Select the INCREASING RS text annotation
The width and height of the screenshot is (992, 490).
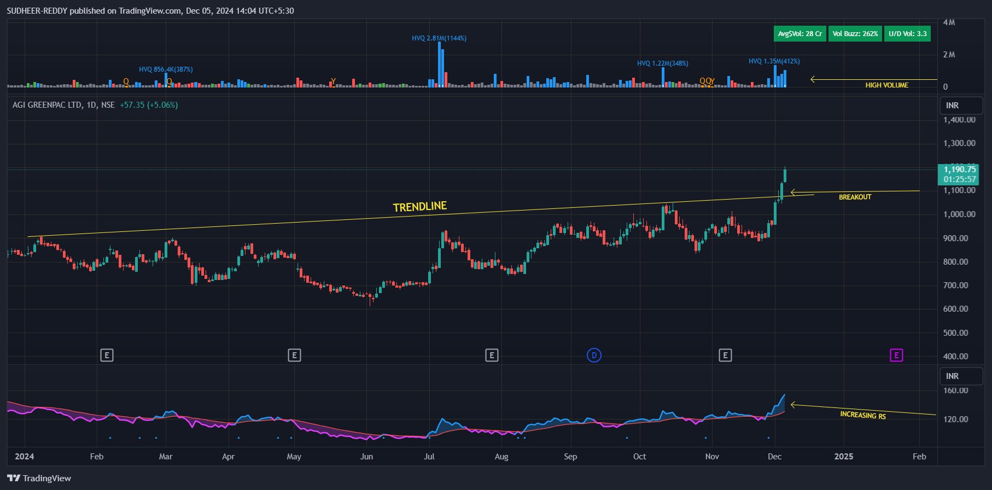(863, 415)
